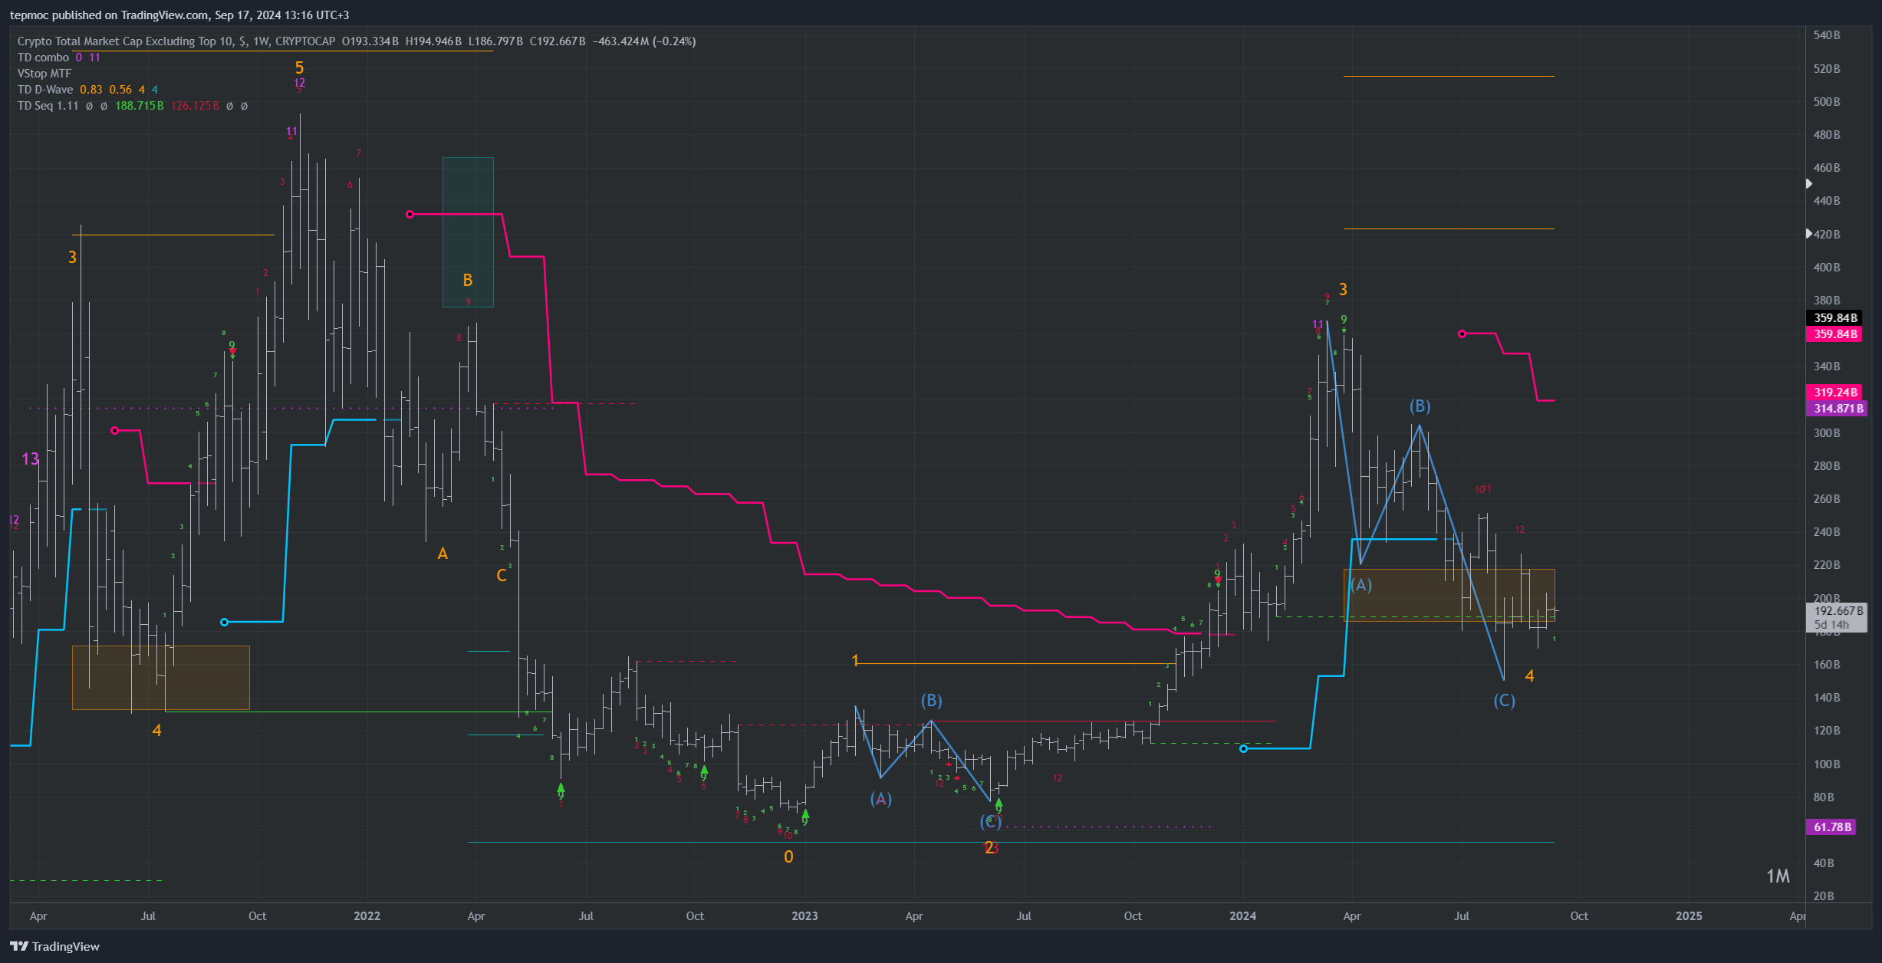Click the TradingView logo at bottom left

54,946
